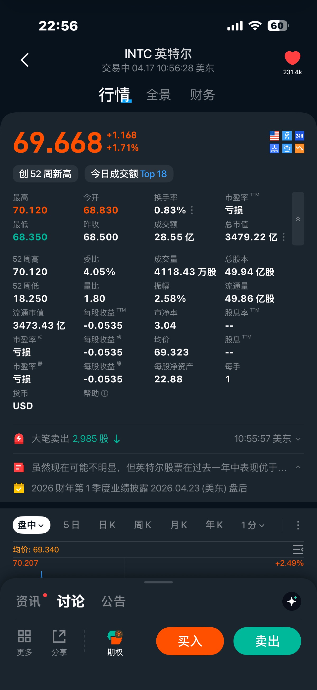Tap the 24H trading icon
This screenshot has height=690, width=317.
tap(299, 136)
